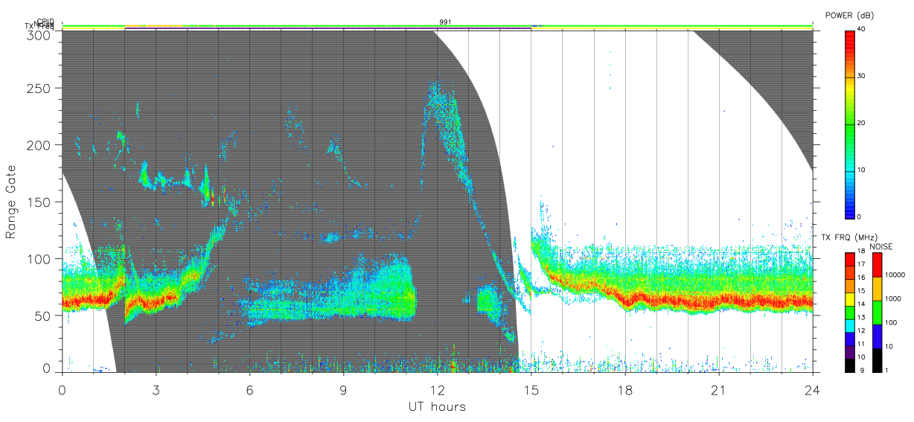Click the '300' label on Range Gate axis

(39, 35)
